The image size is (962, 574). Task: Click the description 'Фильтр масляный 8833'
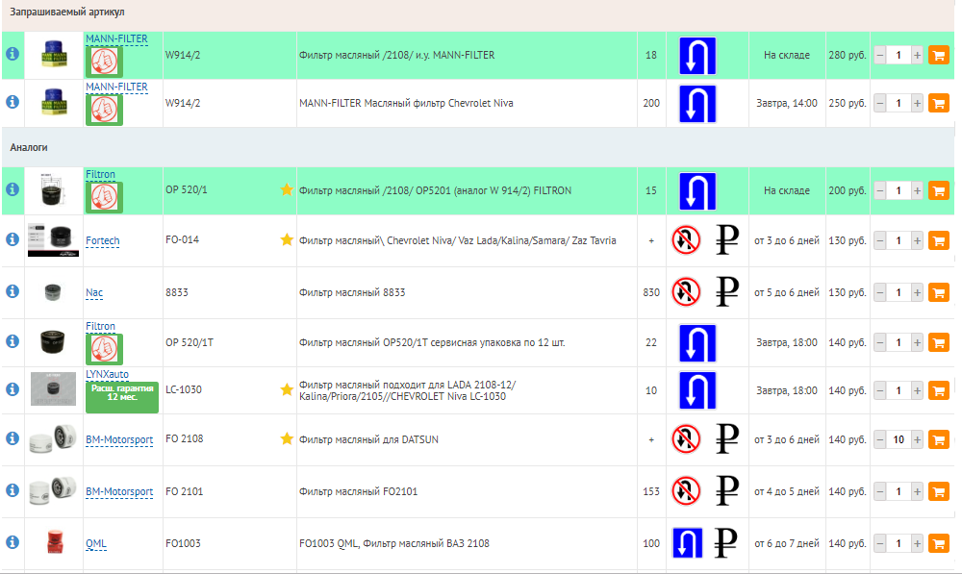tap(352, 292)
